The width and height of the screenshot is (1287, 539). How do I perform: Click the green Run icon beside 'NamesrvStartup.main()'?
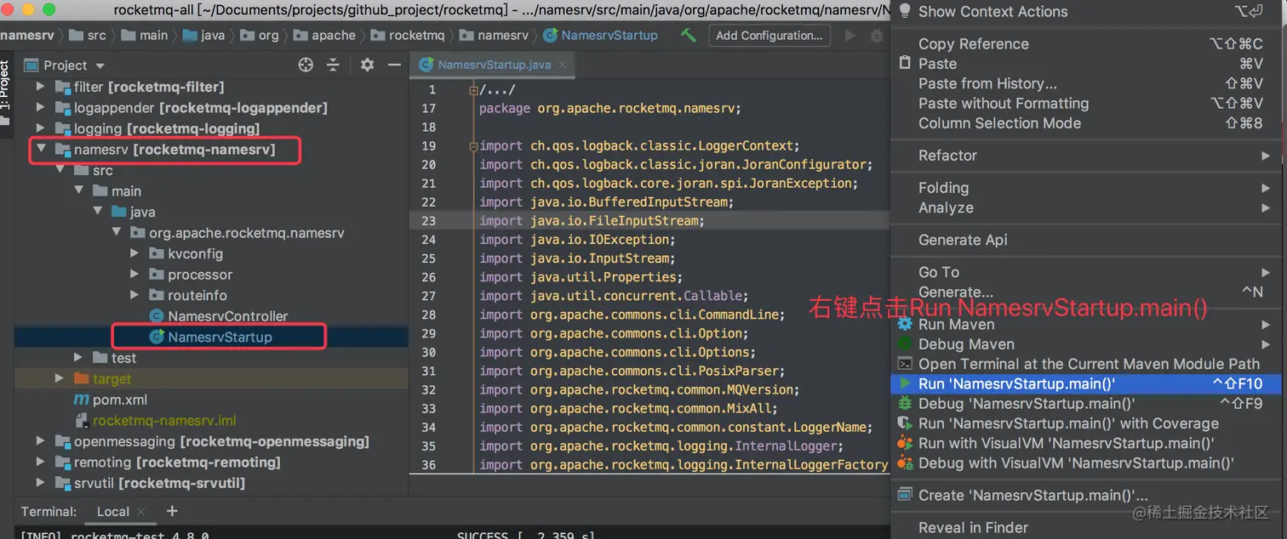coord(905,383)
